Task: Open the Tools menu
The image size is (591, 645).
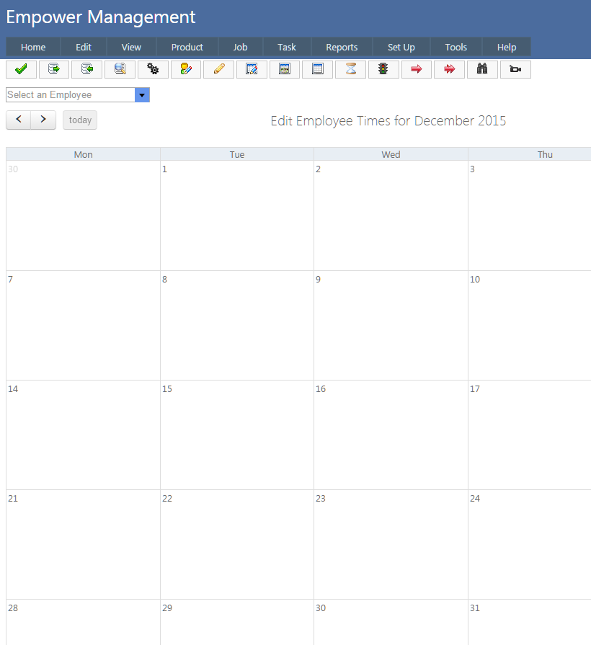Action: tap(456, 47)
